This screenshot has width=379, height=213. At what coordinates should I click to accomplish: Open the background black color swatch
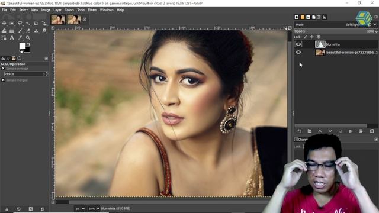(27, 50)
